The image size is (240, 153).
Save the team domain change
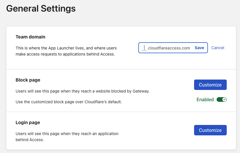pos(199,48)
